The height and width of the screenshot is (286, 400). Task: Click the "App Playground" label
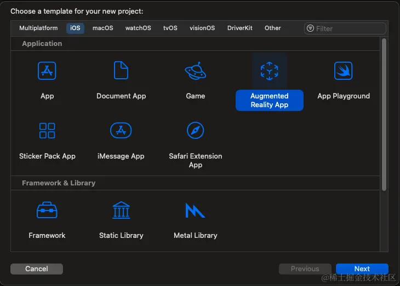tap(344, 96)
